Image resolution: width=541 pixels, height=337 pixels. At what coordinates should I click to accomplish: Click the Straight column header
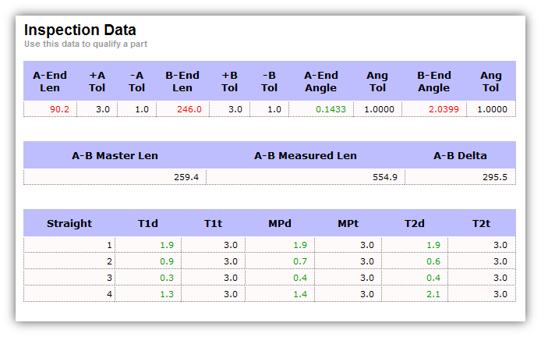tap(69, 223)
